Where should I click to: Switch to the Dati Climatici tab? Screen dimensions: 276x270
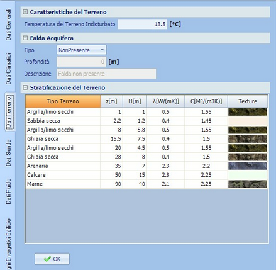[x=8, y=69]
